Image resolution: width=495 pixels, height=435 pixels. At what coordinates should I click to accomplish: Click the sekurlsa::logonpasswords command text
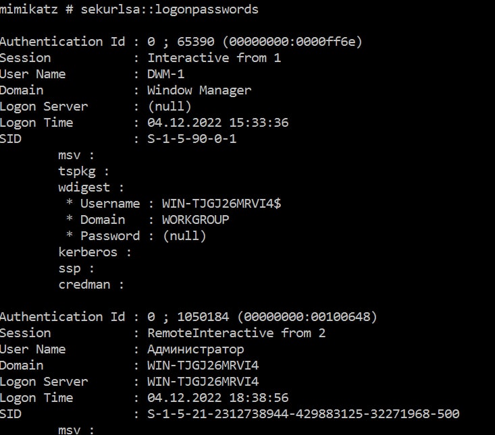tap(170, 9)
